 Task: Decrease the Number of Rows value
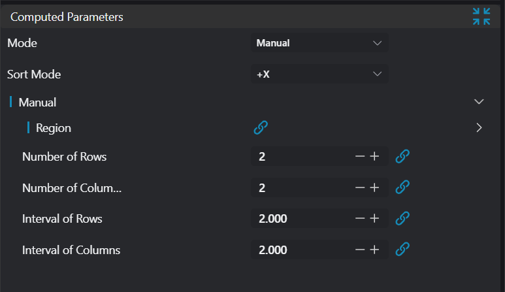pyautogui.click(x=359, y=157)
